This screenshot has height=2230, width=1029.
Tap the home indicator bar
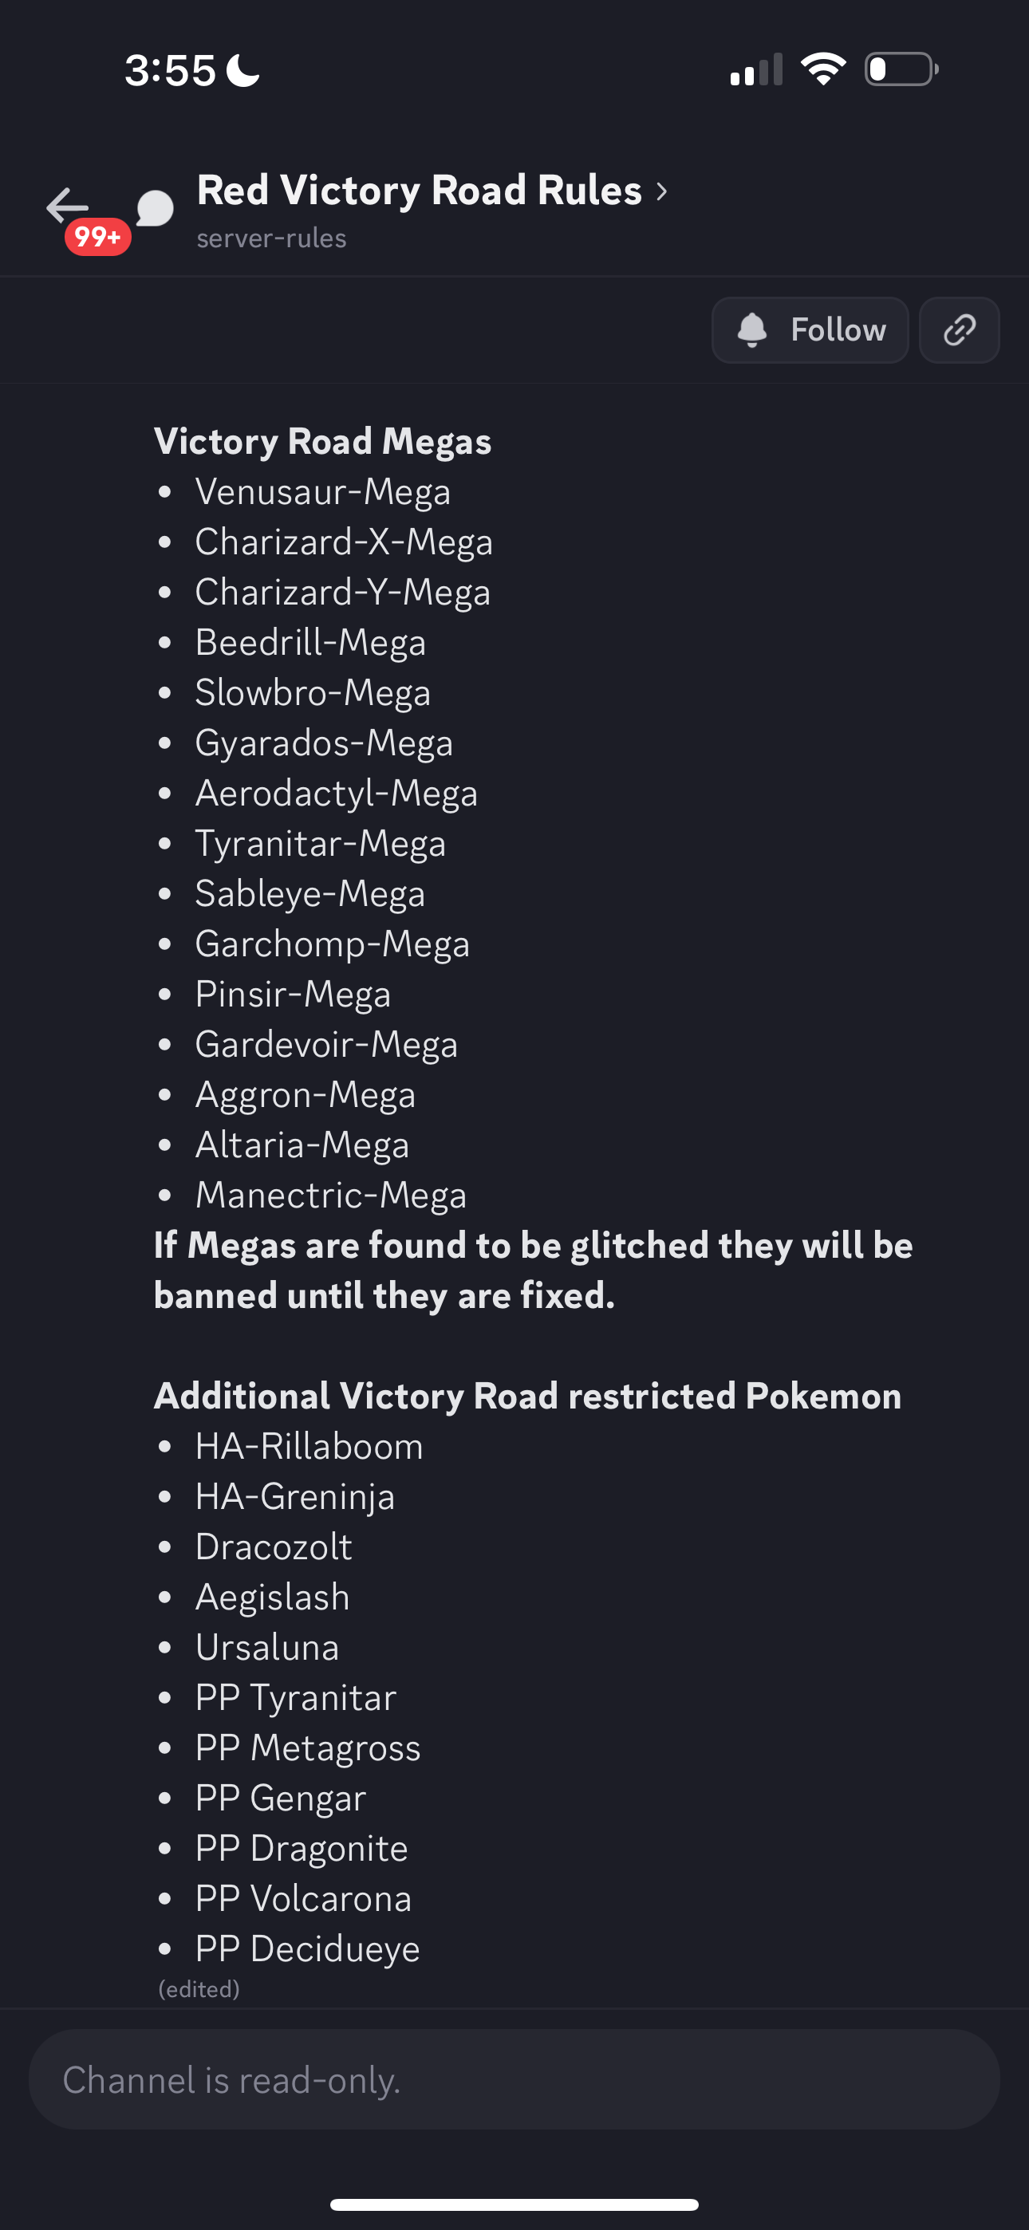point(514,2205)
